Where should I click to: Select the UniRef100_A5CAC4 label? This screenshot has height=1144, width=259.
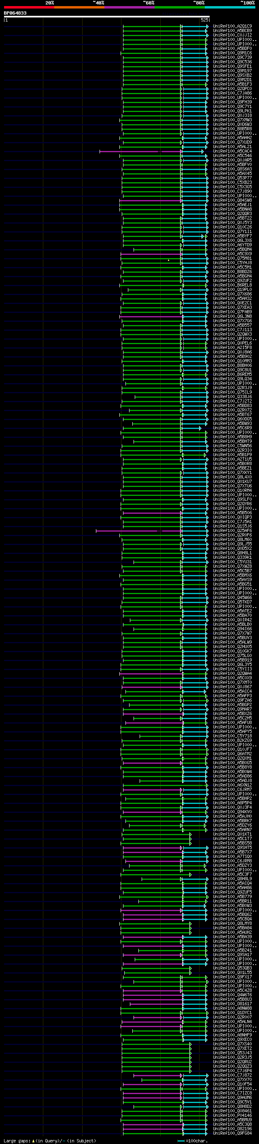[232, 151]
